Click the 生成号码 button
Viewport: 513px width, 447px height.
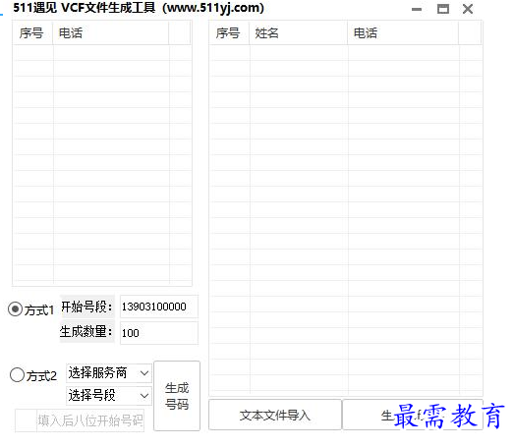coord(177,396)
